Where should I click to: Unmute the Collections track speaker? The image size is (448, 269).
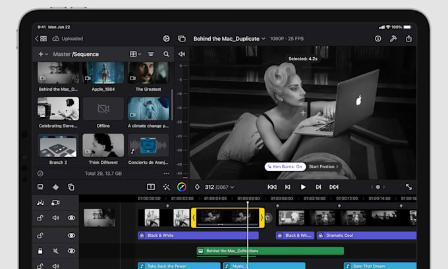tap(56, 251)
